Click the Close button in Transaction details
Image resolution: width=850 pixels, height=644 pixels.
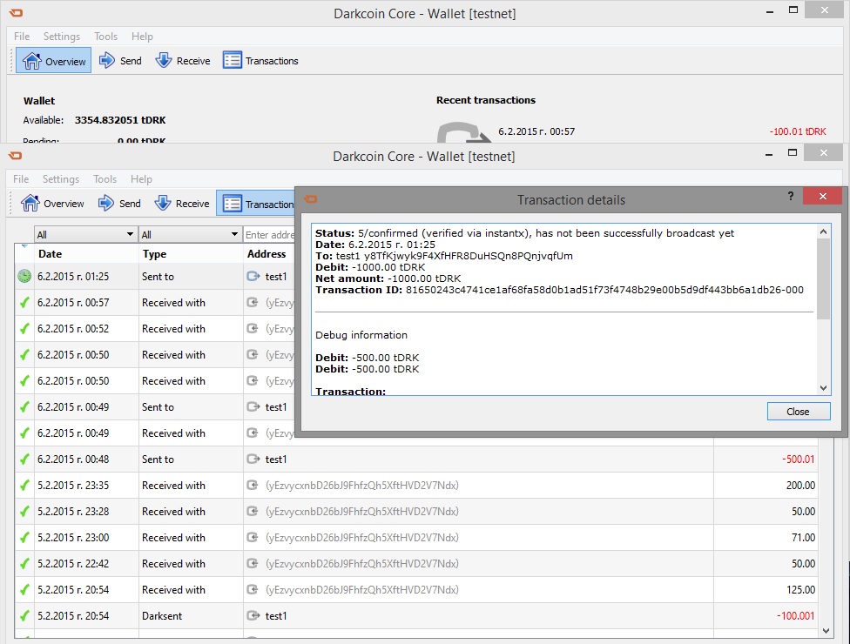coord(799,412)
